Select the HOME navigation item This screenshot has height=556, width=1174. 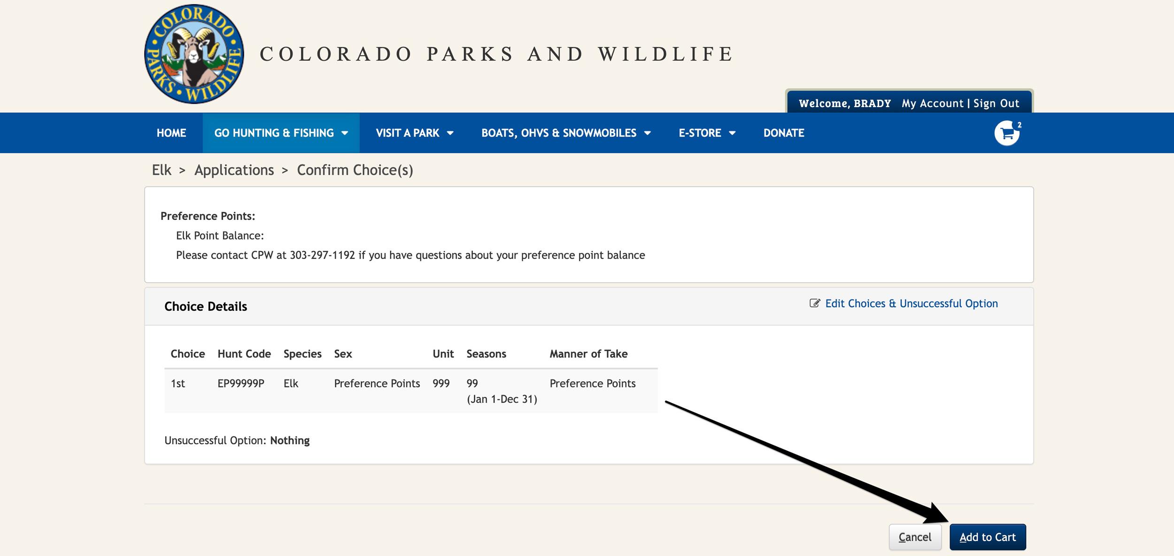pos(171,133)
